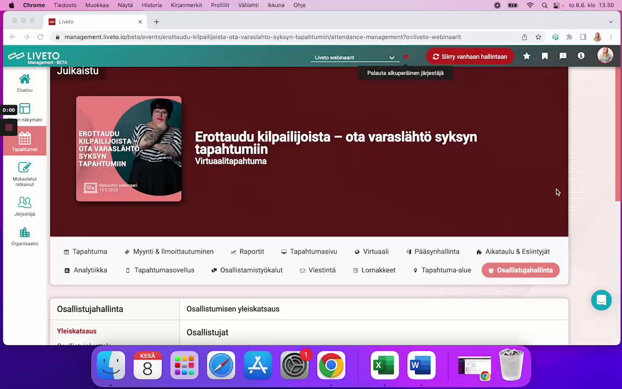Click the event cover image thumbnail
This screenshot has height=389, width=622.
(x=129, y=149)
